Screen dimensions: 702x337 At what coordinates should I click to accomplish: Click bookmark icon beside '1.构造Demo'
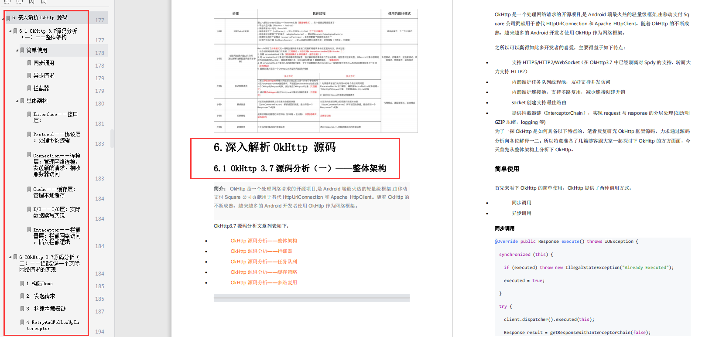(22, 283)
